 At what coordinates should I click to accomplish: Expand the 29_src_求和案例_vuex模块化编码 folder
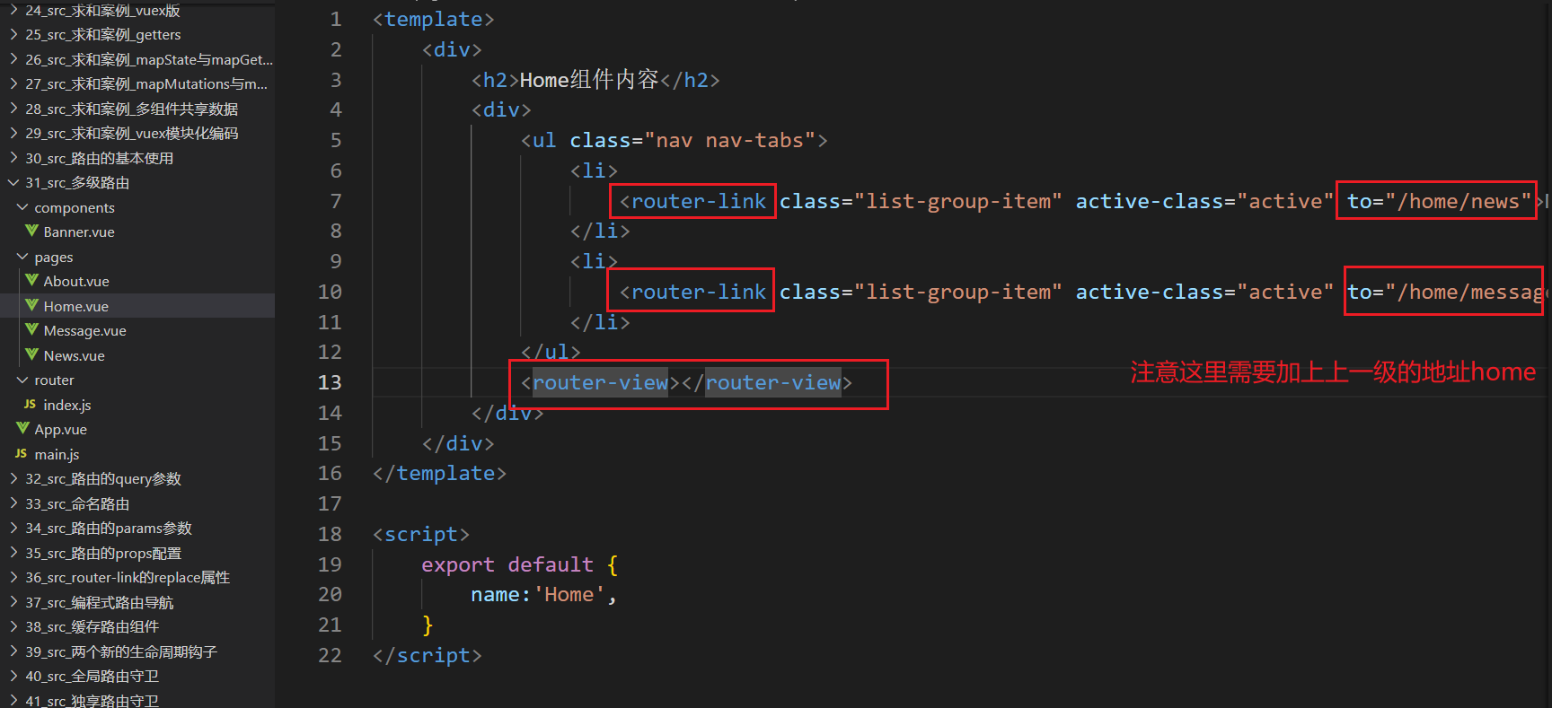click(x=13, y=133)
